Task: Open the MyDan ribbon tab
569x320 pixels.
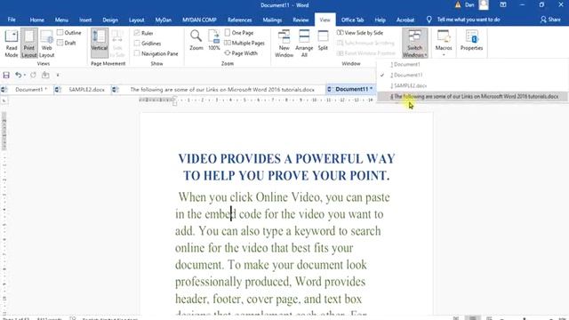Action: (164, 20)
